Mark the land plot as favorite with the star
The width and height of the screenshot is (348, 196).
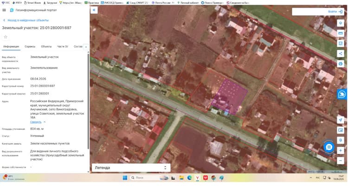click(6, 37)
